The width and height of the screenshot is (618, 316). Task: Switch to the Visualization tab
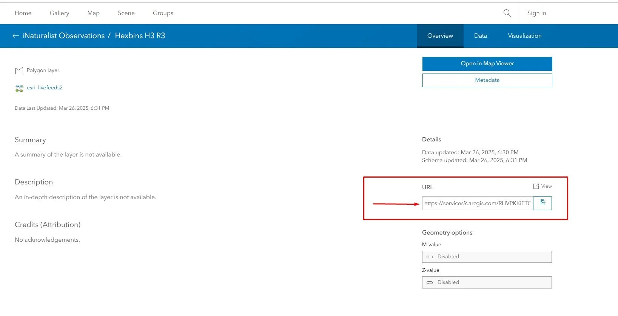pyautogui.click(x=525, y=36)
